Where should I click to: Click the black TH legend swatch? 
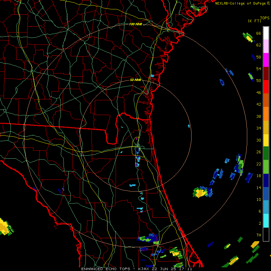point(266,234)
